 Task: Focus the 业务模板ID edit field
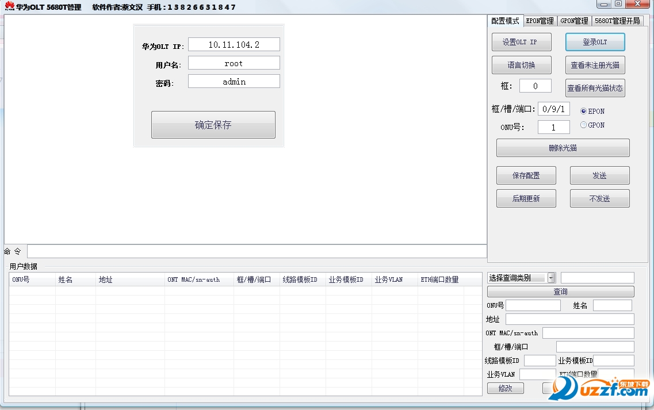click(614, 361)
